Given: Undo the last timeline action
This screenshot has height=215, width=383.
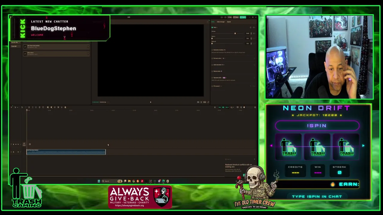Looking at the screenshot, I should [x=22, y=107].
